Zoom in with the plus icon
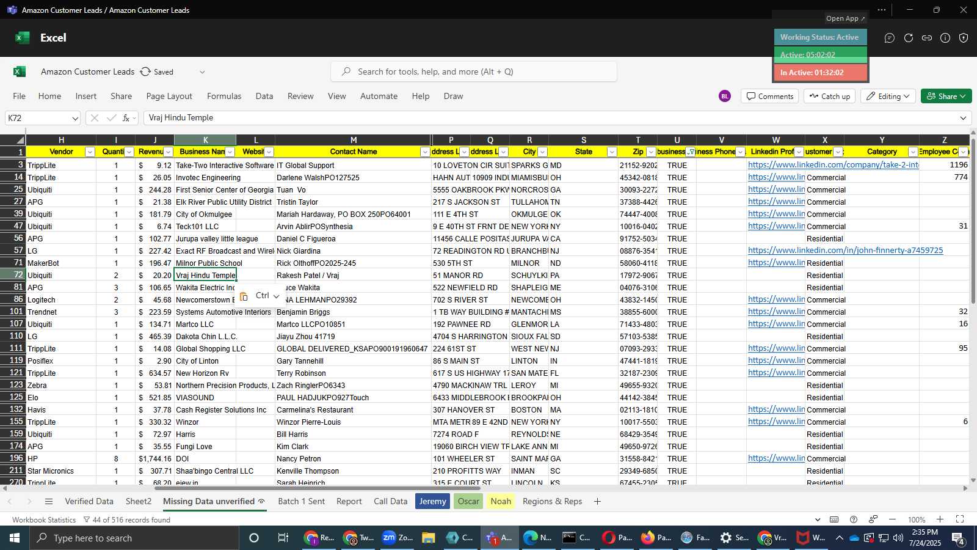This screenshot has width=977, height=550. (x=940, y=519)
